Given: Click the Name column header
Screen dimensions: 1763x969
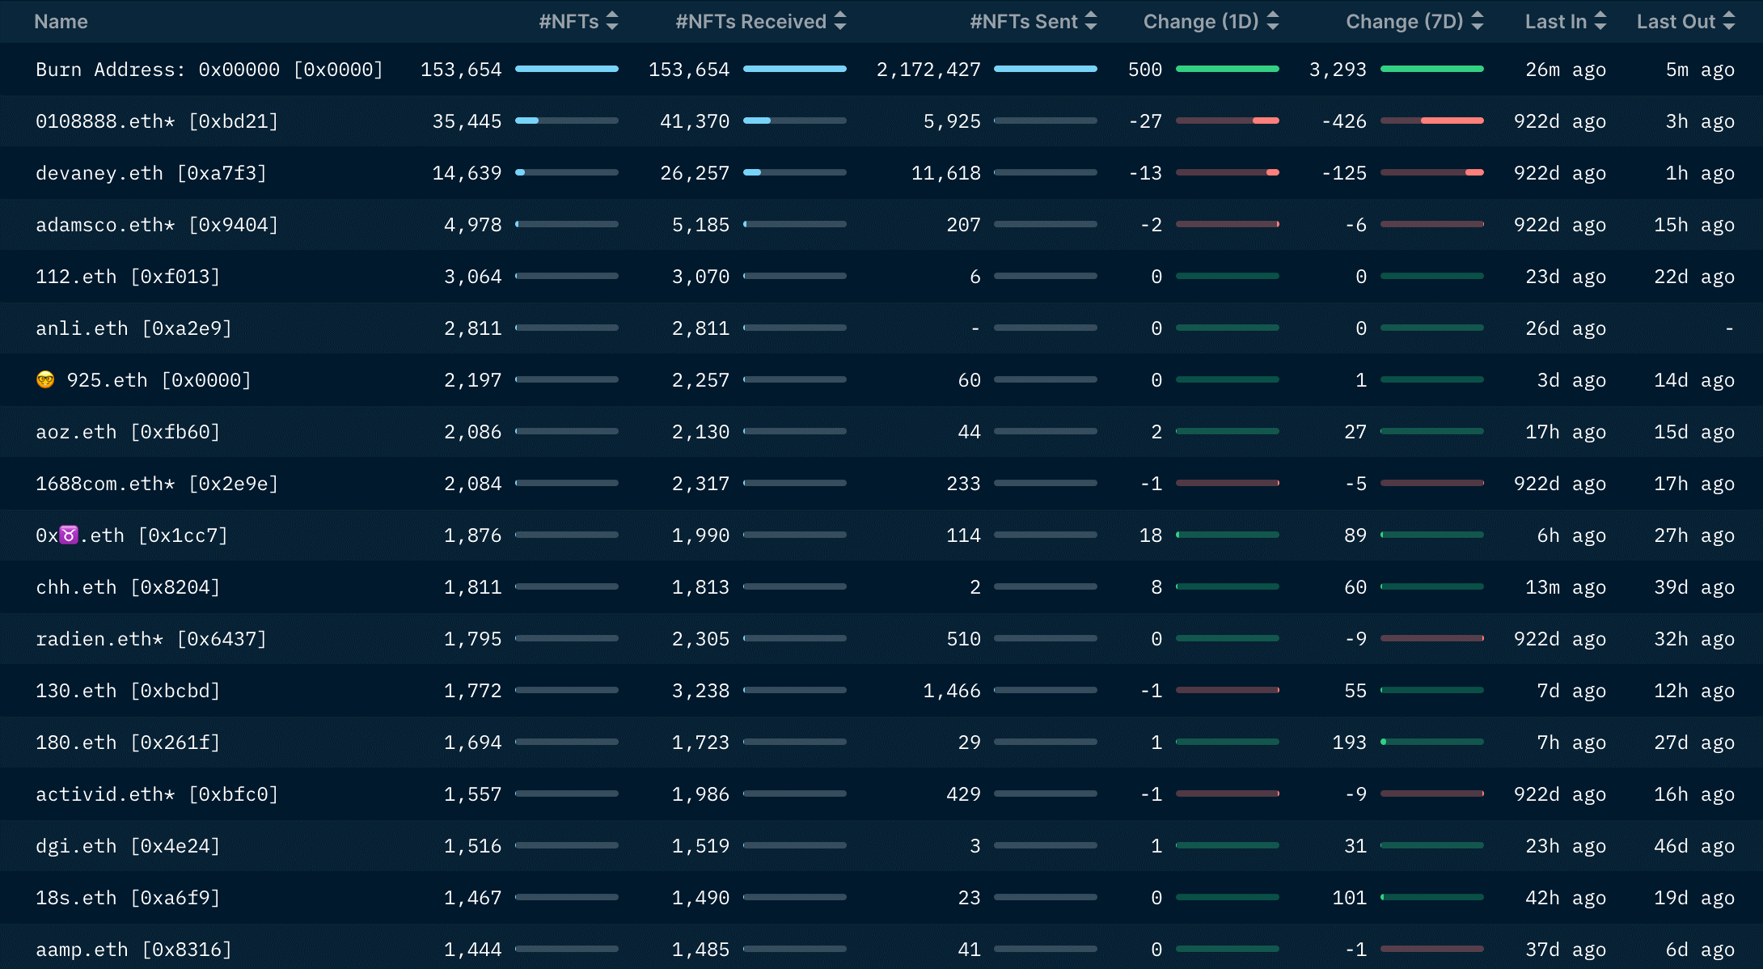Looking at the screenshot, I should coord(61,22).
